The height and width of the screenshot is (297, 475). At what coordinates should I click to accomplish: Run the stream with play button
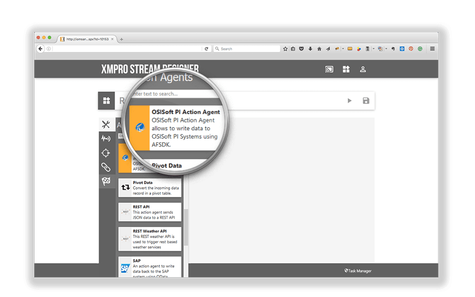pyautogui.click(x=349, y=100)
